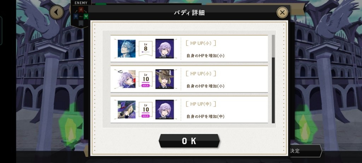
Task: Select witch-hat character portrait in third row
Action: coord(127,110)
